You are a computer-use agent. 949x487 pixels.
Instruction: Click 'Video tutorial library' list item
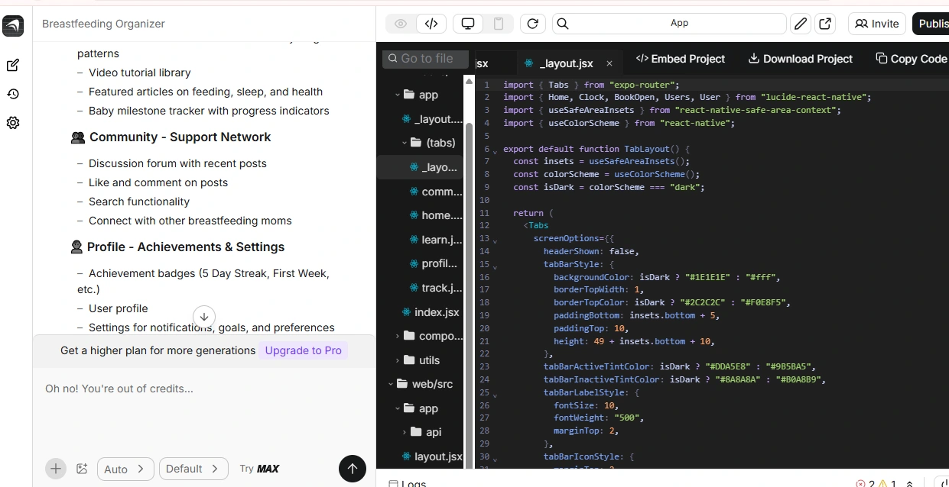140,73
